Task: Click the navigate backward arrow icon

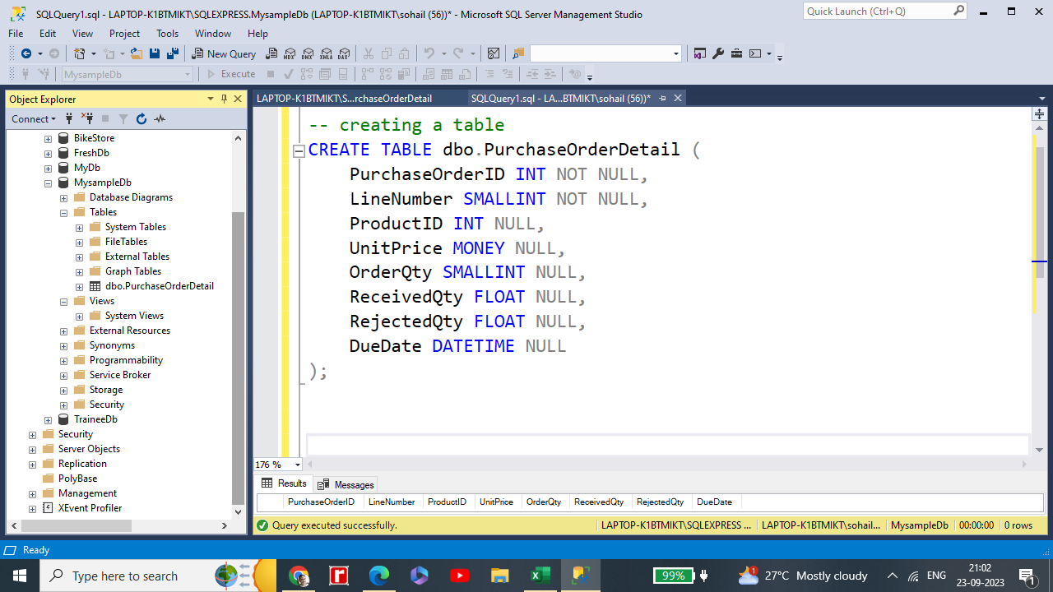Action: pyautogui.click(x=26, y=53)
